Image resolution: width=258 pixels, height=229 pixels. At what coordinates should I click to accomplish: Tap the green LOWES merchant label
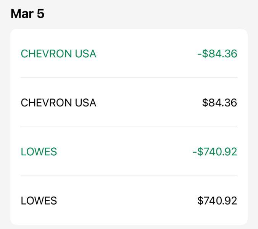(x=39, y=152)
